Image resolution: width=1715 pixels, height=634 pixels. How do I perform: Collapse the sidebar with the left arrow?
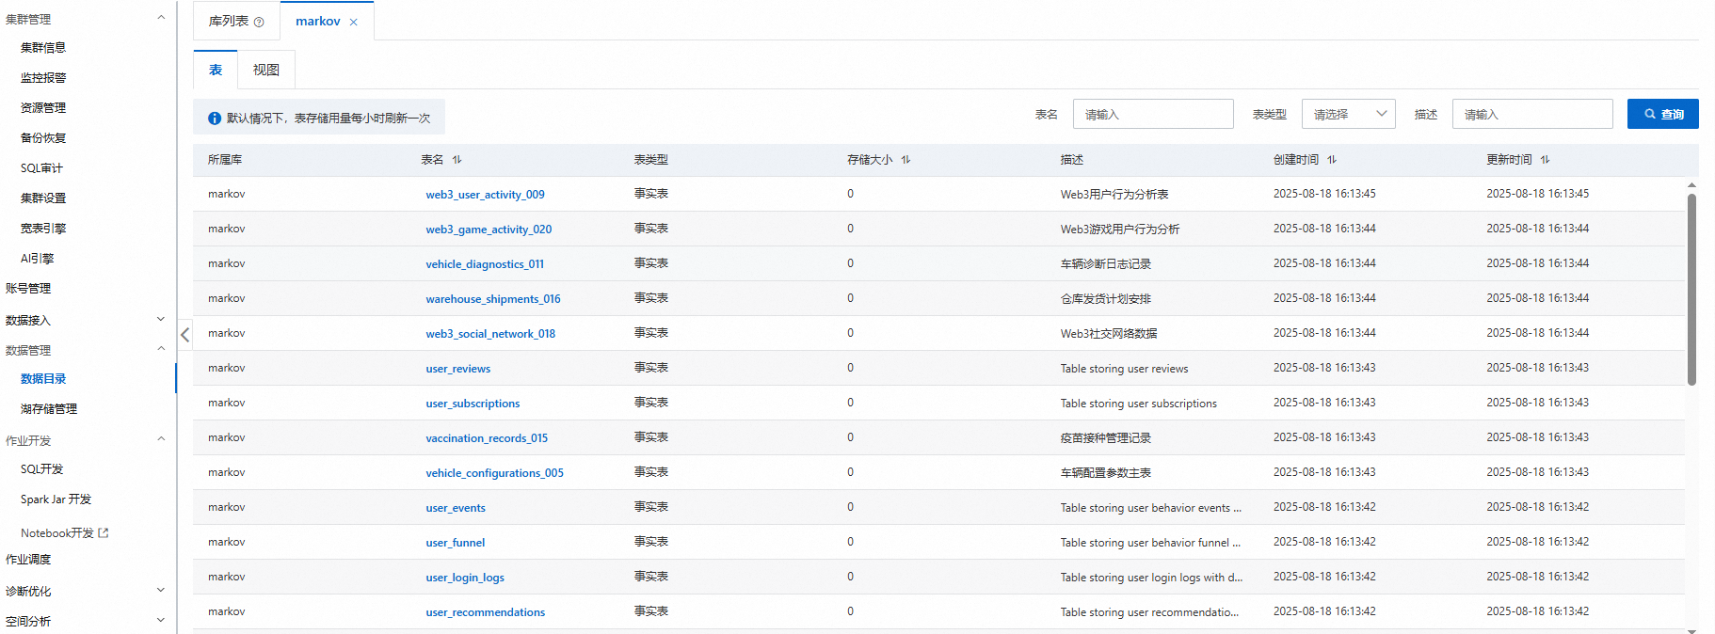185,334
